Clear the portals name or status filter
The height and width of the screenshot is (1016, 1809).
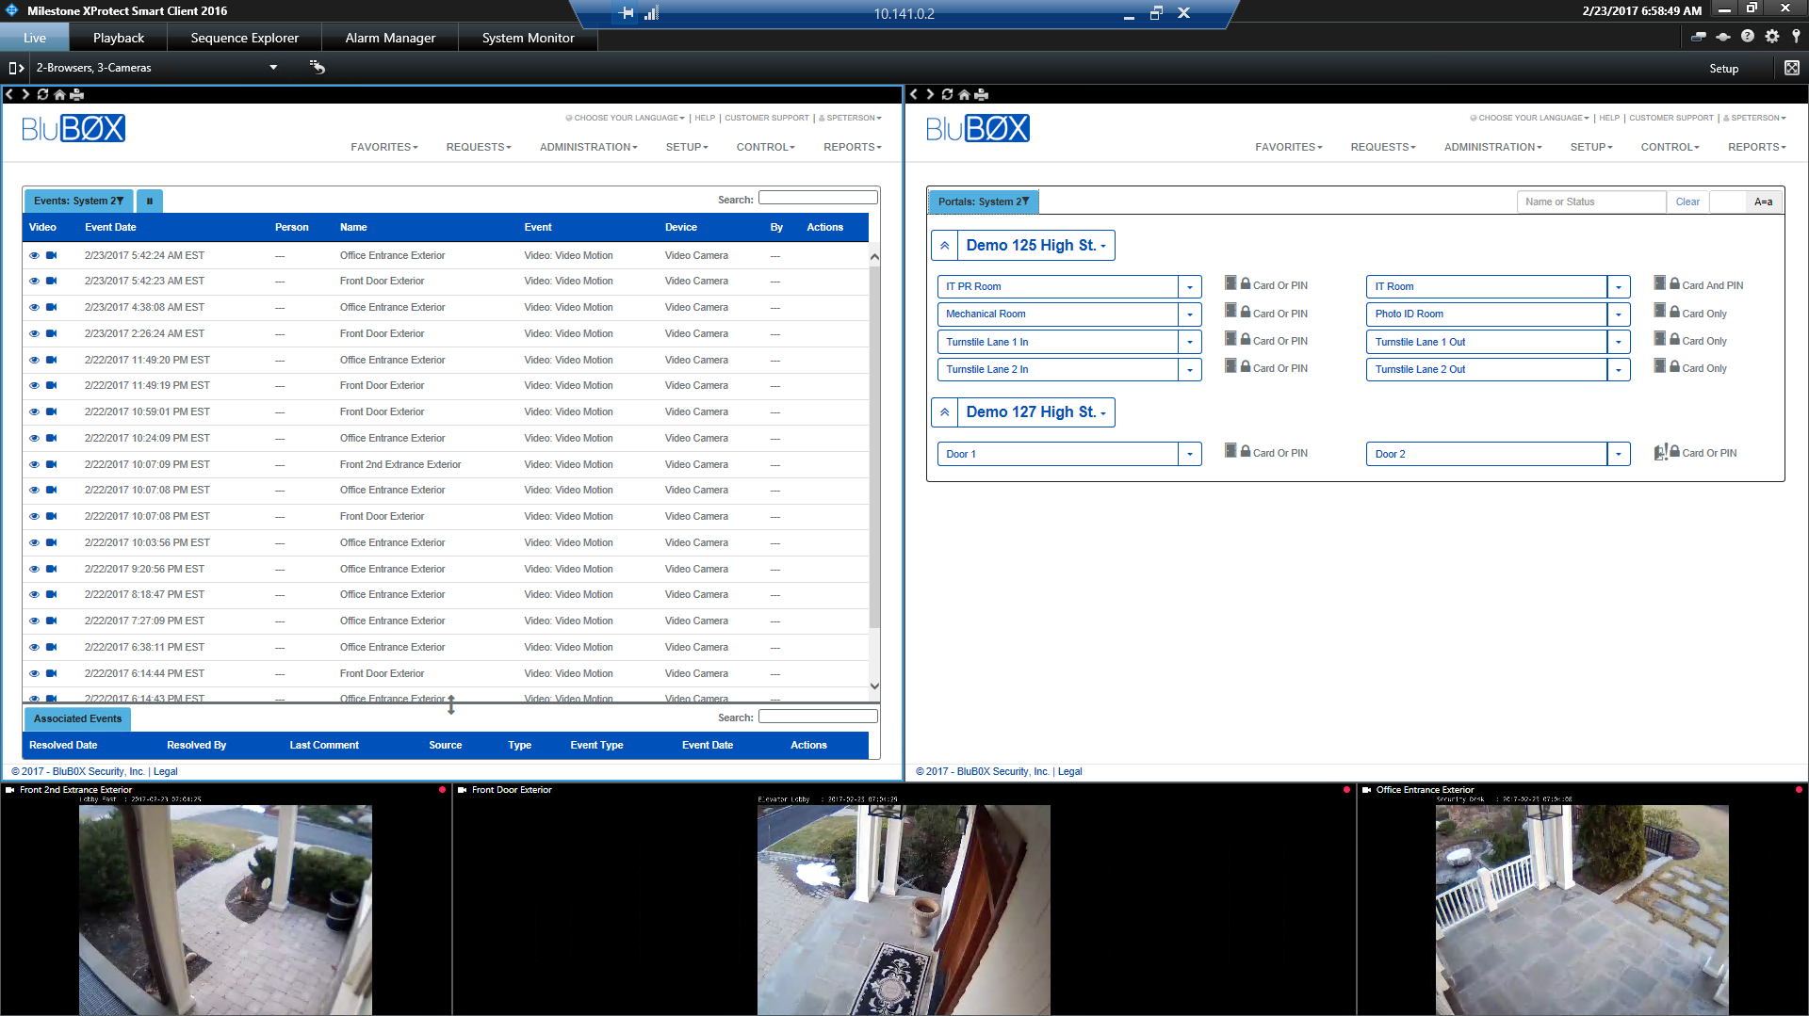coord(1687,202)
